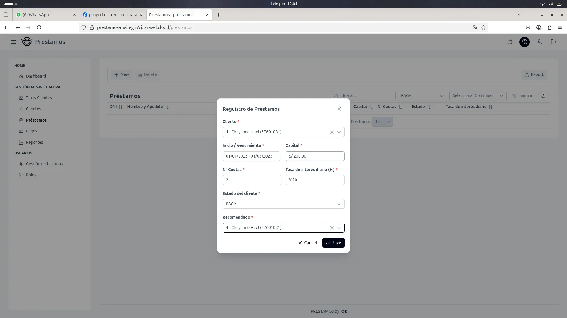Open Pagos in the sidebar
Screen dimensions: 567x318
coord(31,131)
